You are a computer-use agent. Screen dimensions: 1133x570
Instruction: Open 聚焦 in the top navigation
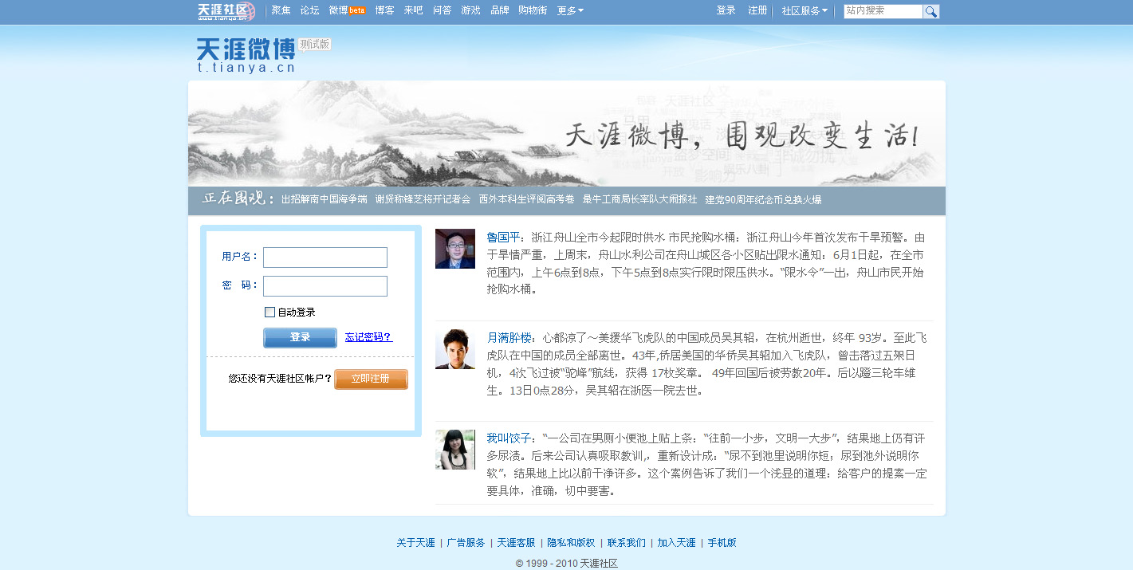pos(281,10)
